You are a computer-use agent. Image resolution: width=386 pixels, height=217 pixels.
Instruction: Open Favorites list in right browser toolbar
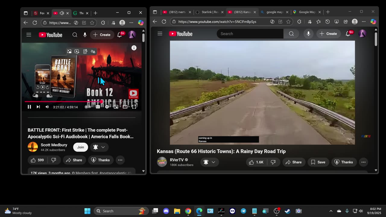coord(318,22)
